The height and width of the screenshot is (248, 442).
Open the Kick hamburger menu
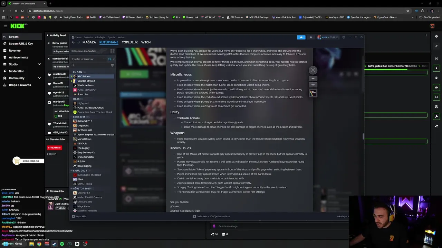[5, 26]
